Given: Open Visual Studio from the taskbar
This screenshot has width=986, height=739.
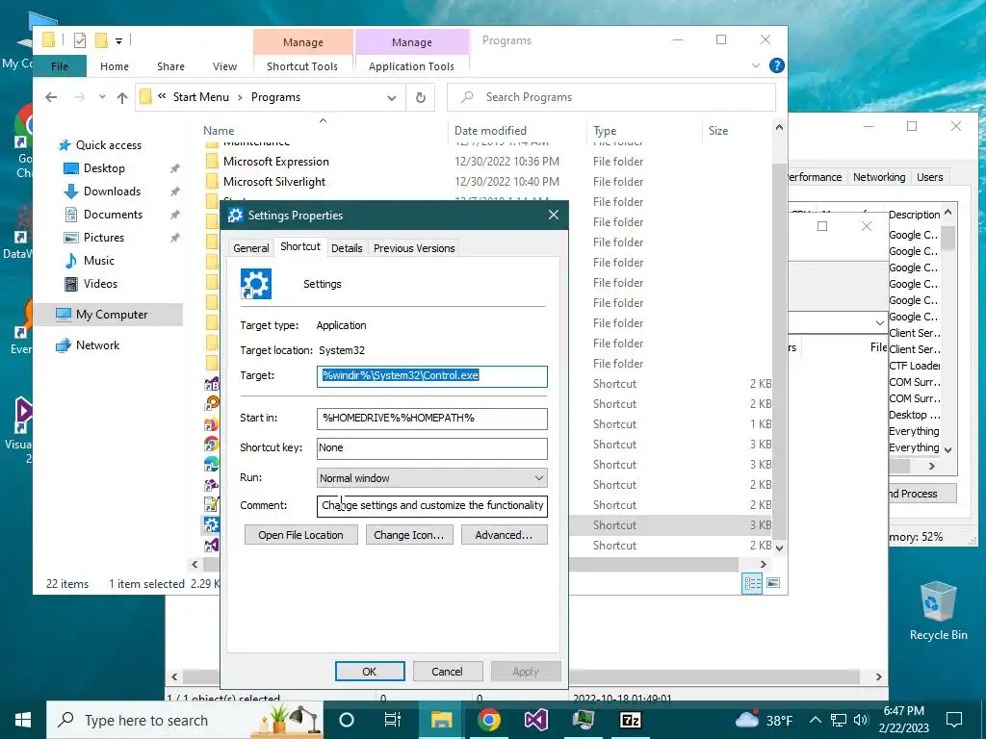Looking at the screenshot, I should coord(535,720).
